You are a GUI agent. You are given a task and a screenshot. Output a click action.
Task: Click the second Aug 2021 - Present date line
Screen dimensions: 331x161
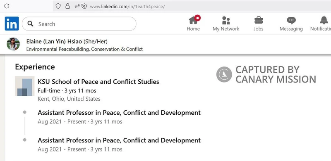pyautogui.click(x=80, y=149)
